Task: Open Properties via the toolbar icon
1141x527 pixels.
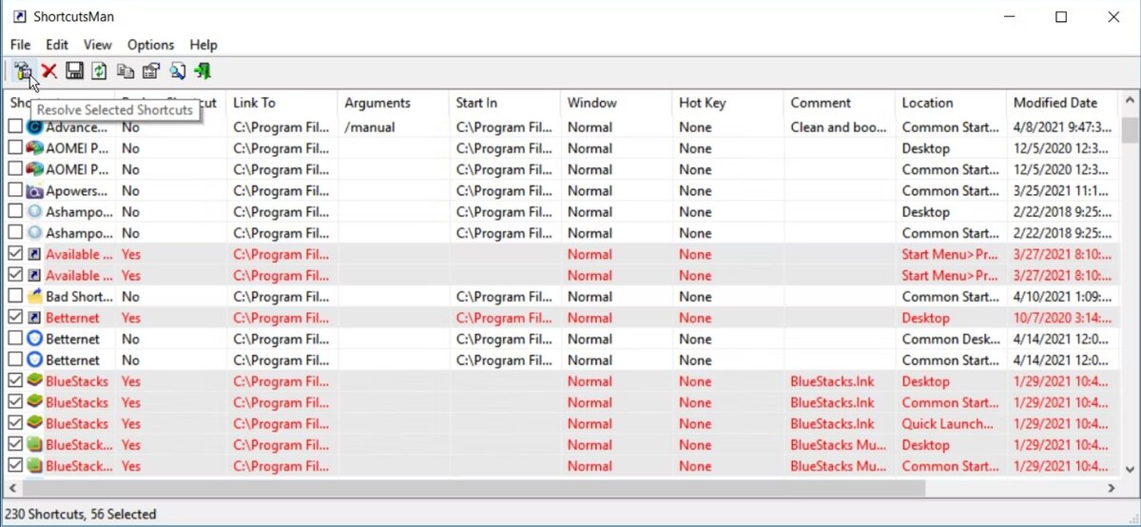Action: tap(150, 71)
